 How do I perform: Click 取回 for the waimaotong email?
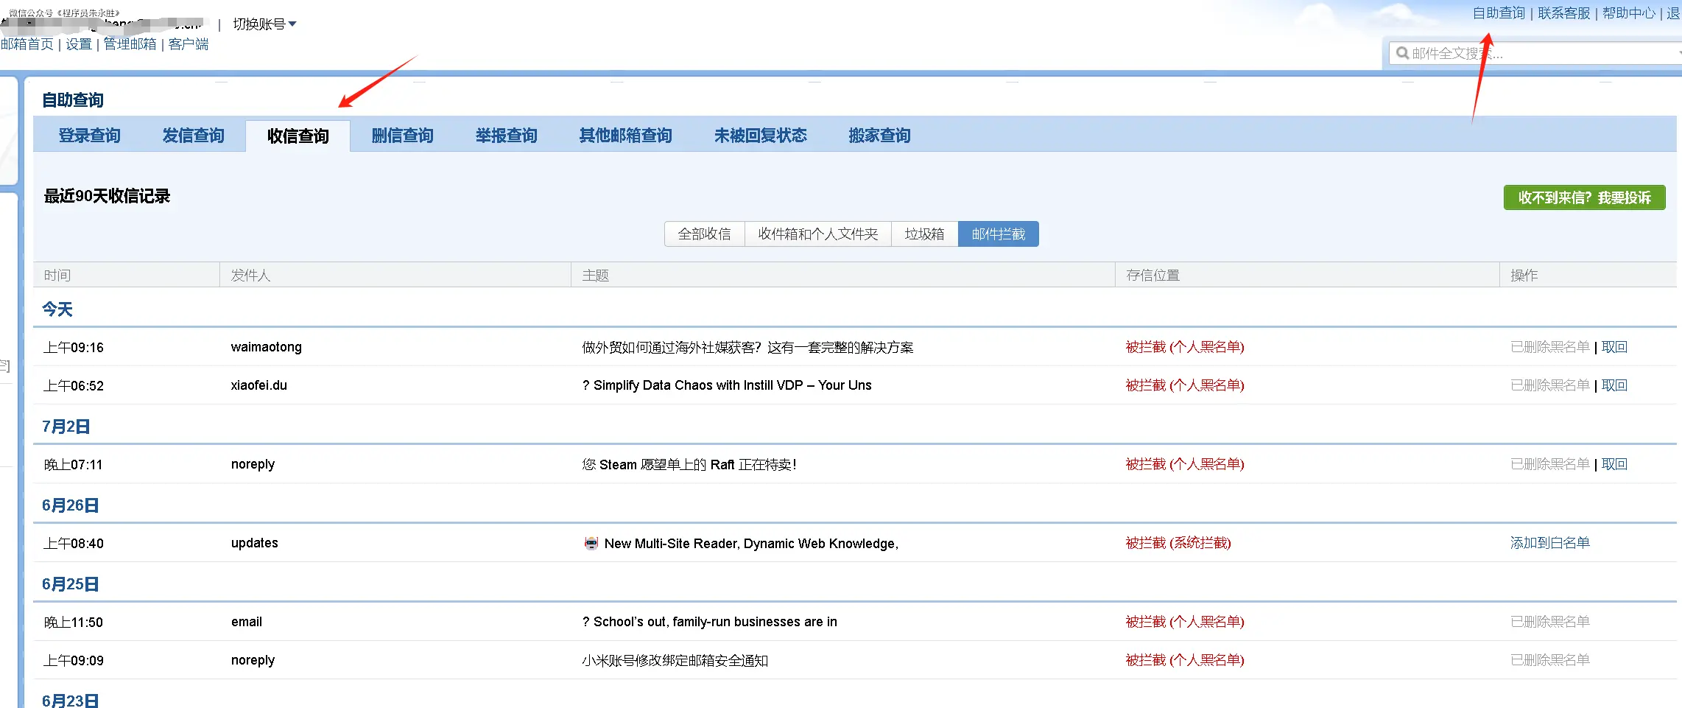click(1614, 347)
